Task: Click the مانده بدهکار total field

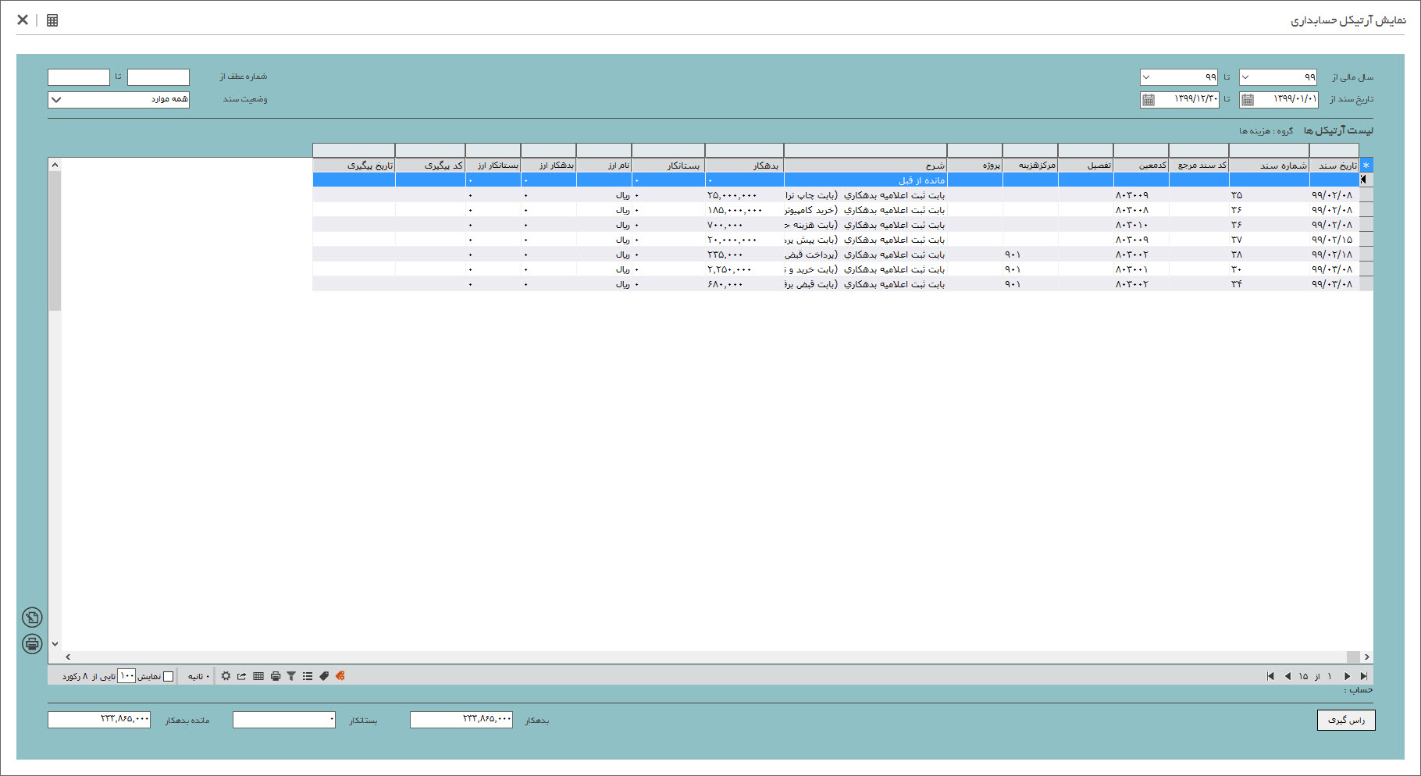Action: (x=99, y=720)
